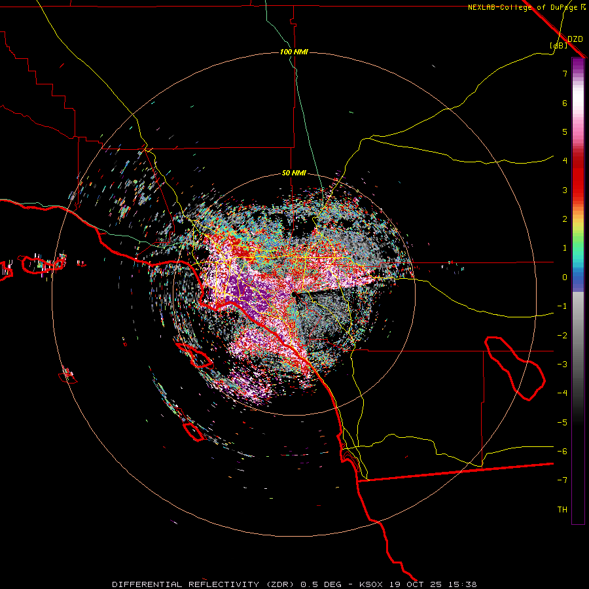Click the color scale value 1
The height and width of the screenshot is (589, 589).
[565, 248]
